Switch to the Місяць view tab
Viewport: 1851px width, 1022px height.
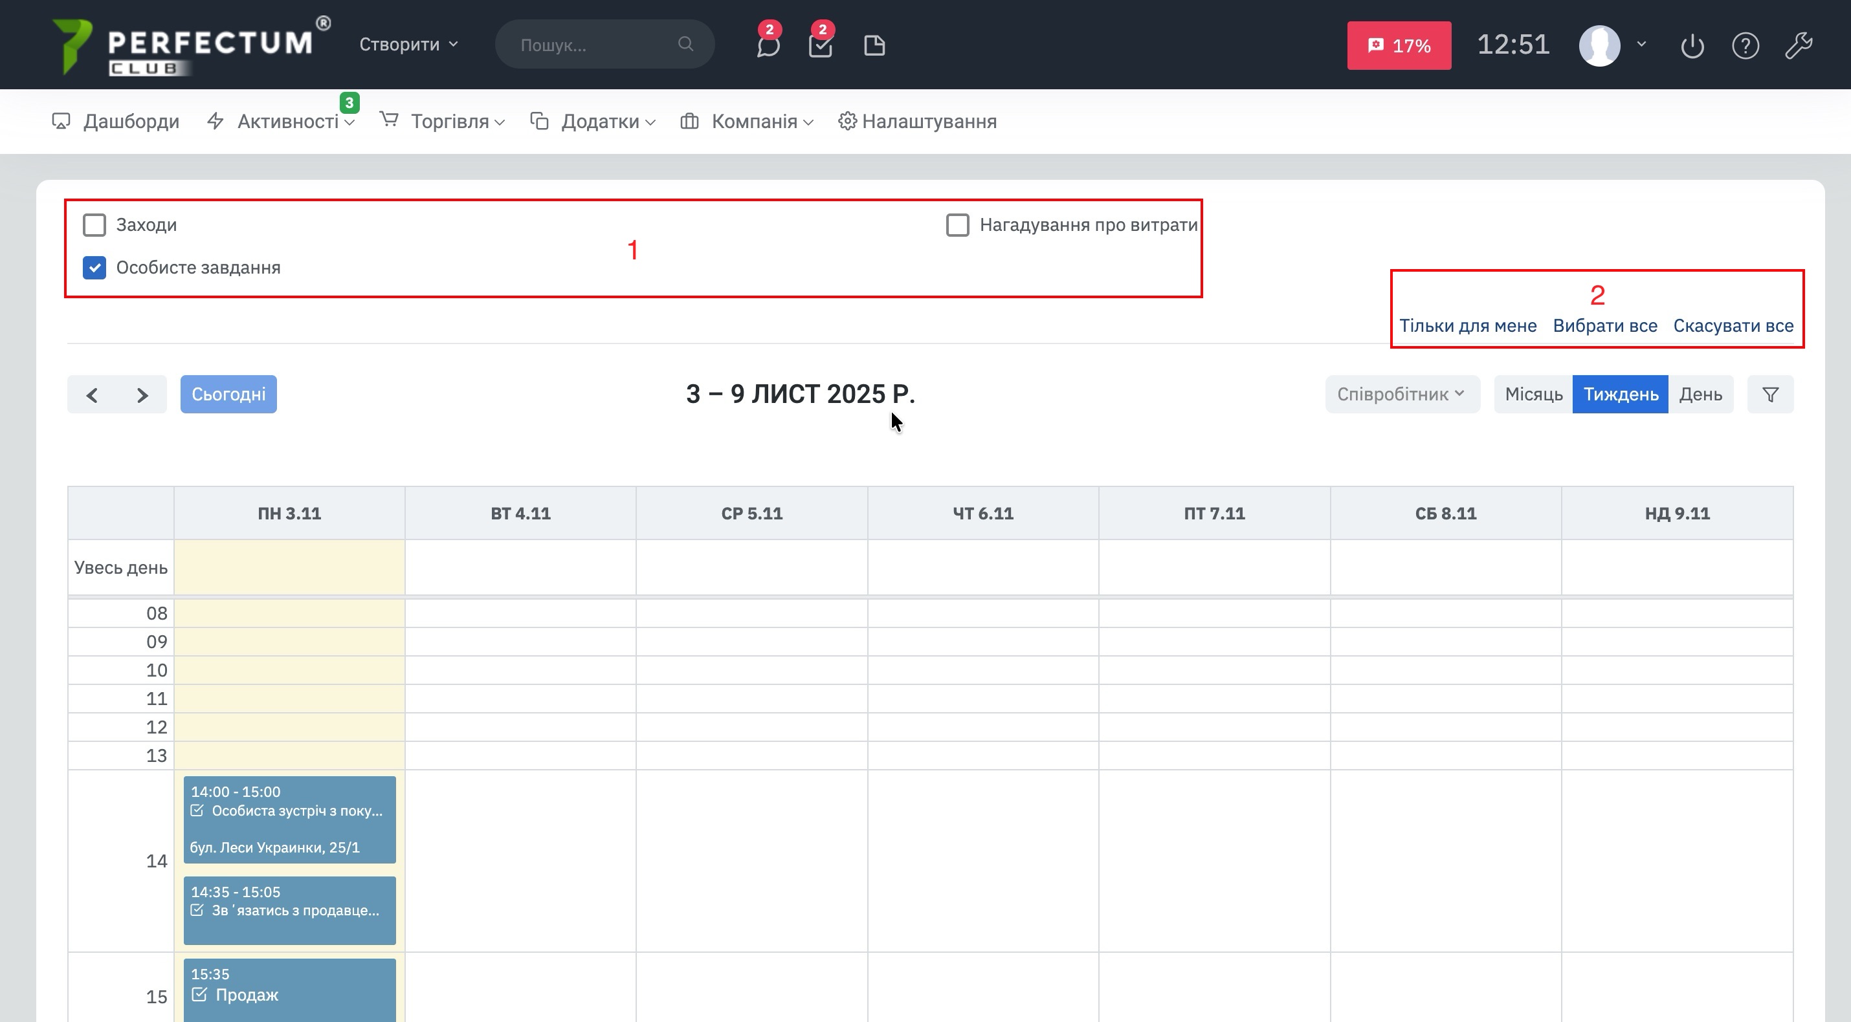1533,395
